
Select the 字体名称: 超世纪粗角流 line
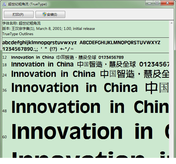(22, 23)
